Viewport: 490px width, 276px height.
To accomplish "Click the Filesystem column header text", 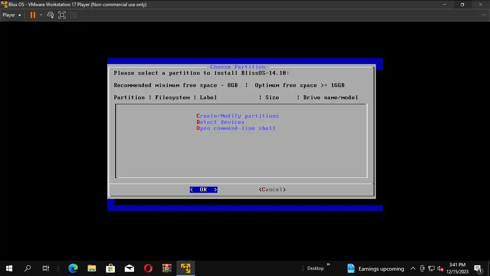I will (172, 97).
